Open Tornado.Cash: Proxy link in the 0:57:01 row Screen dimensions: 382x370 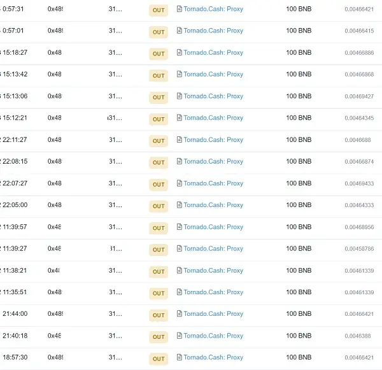(213, 31)
